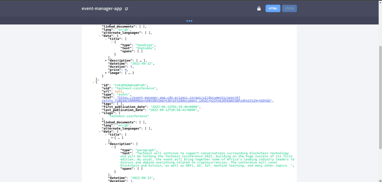
Task: Collapse the SheCodes "title" array
Action: [106, 39]
